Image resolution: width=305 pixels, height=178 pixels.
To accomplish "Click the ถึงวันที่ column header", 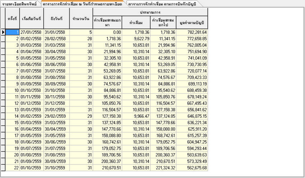I will tap(56, 19).
